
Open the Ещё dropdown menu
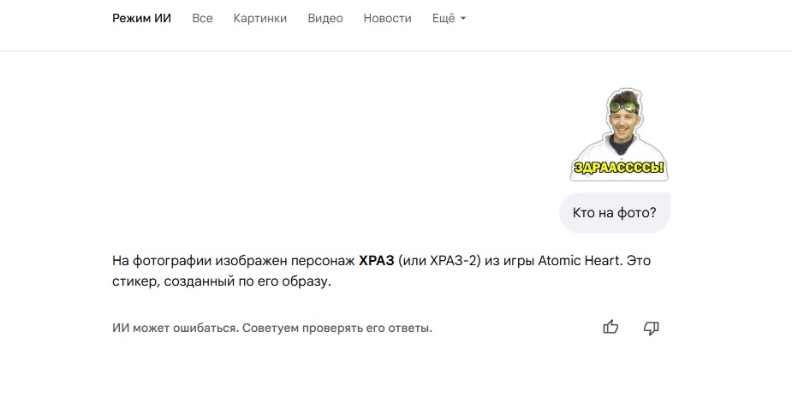point(444,18)
